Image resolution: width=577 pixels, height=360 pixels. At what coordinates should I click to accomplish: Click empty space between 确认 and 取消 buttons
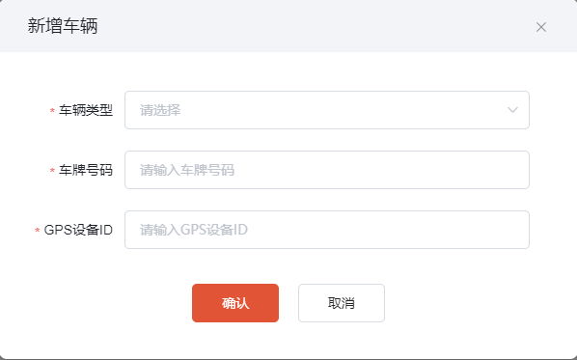[288, 303]
